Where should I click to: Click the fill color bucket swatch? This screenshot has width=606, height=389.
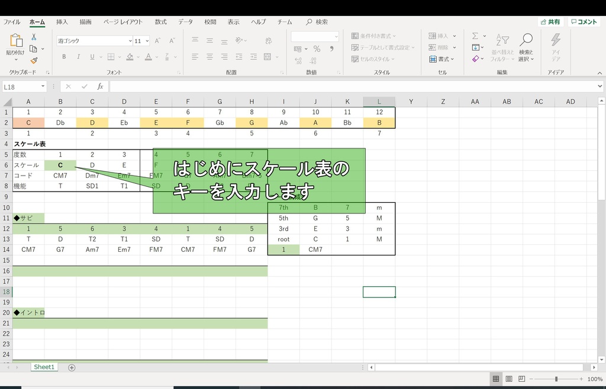click(x=130, y=57)
